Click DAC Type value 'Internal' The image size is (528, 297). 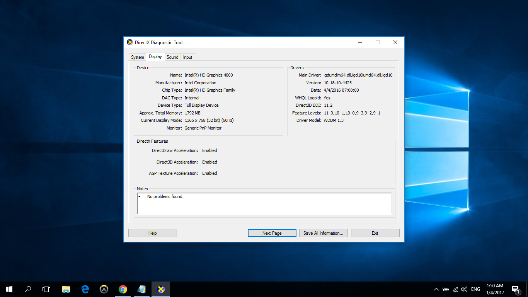pos(192,98)
